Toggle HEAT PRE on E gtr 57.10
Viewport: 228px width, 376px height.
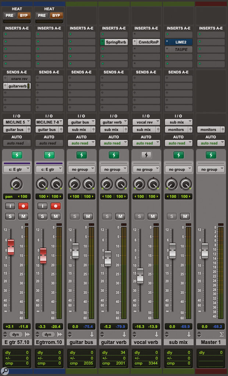click(x=10, y=15)
